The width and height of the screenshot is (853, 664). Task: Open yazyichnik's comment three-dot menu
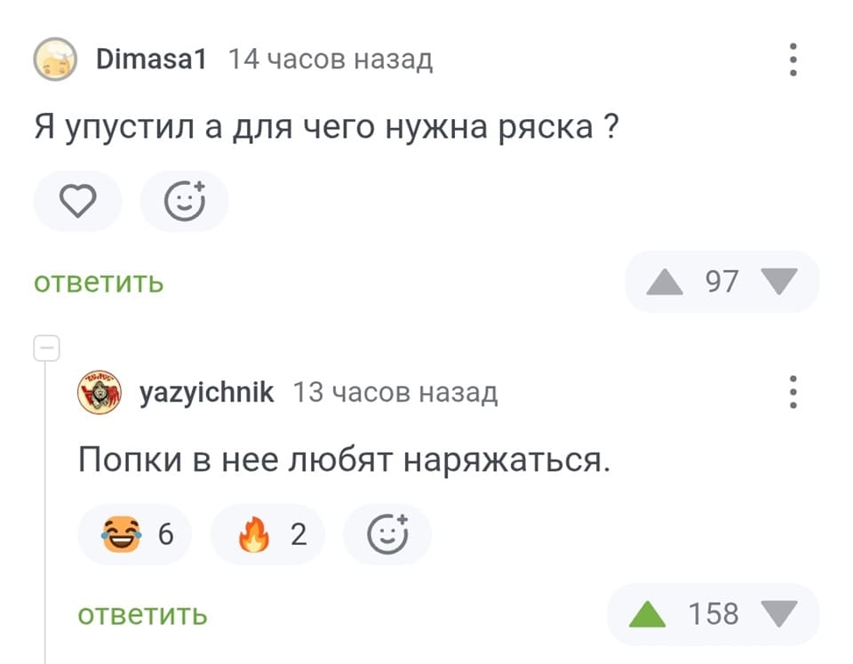[793, 391]
